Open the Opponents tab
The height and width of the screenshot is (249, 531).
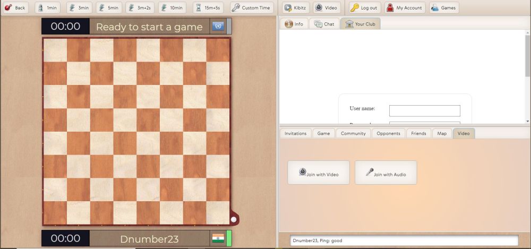coord(388,133)
